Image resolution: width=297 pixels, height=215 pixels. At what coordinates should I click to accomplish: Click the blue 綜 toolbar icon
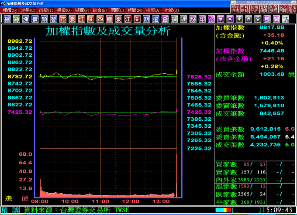(7, 19)
